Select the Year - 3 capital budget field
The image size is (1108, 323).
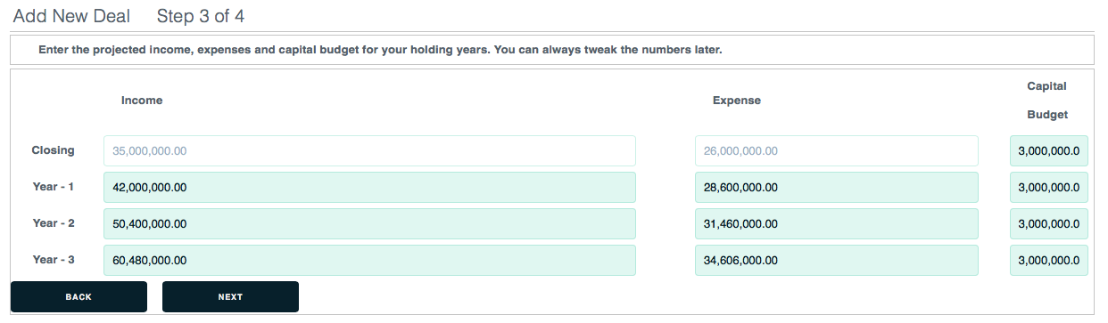click(x=1049, y=260)
